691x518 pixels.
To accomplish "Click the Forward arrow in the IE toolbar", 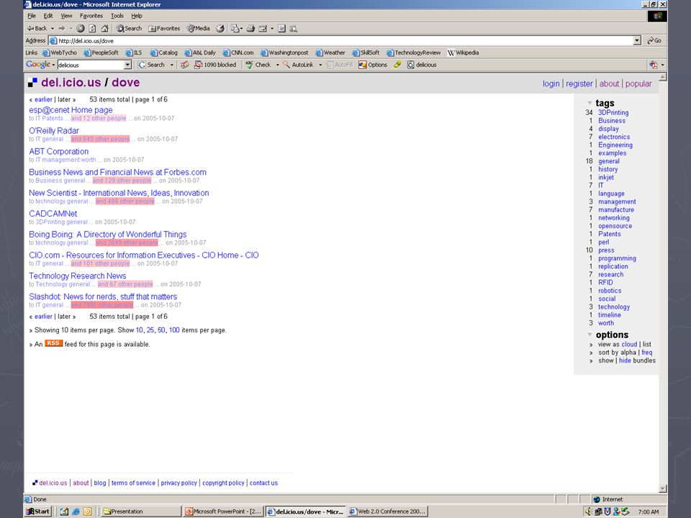I will point(62,28).
